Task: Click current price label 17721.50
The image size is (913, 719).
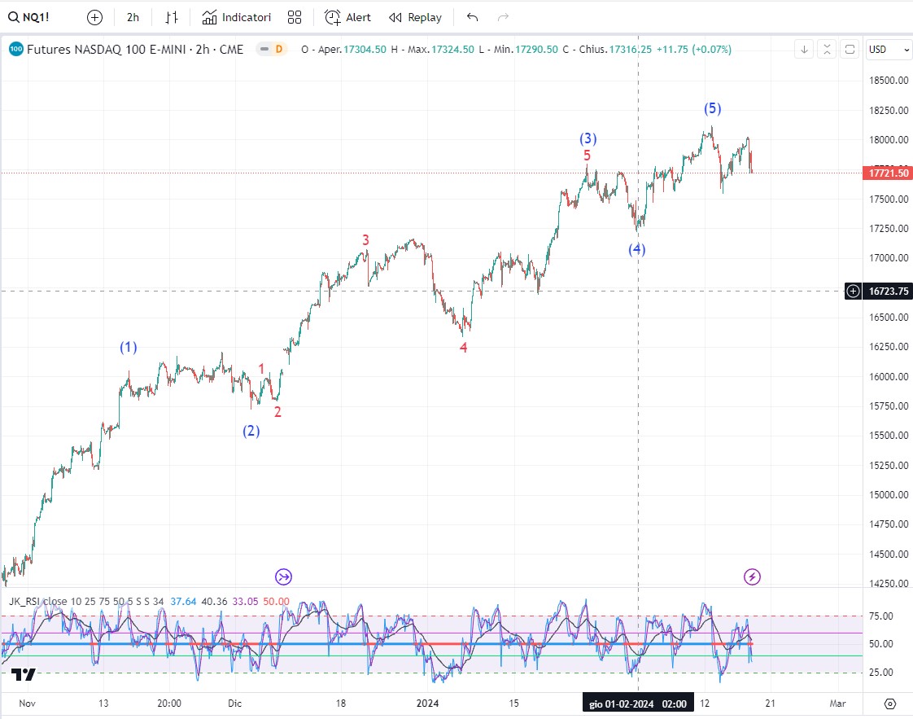Action: click(888, 173)
